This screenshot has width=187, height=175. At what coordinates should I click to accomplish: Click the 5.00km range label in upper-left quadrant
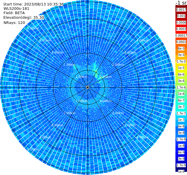(x=33, y=28)
